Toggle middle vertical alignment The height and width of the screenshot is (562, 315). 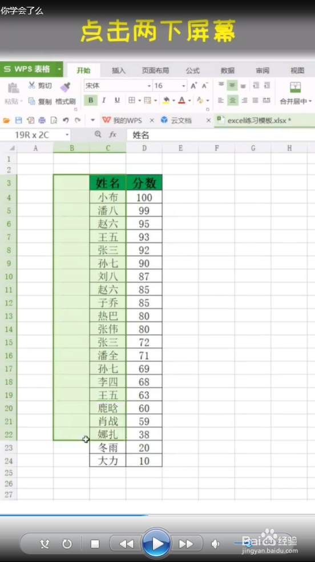pyautogui.click(x=233, y=85)
